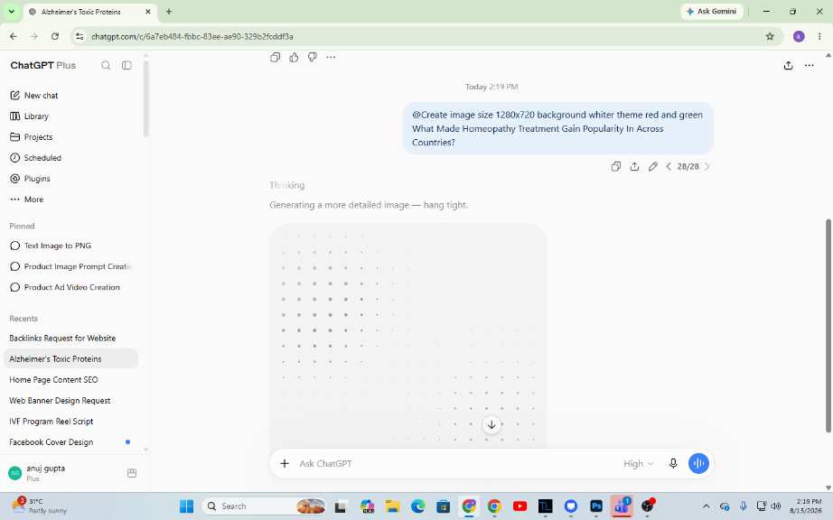Collapse the sidebar with the panel toggle
Screen dimensions: 833x520
pyautogui.click(x=126, y=65)
